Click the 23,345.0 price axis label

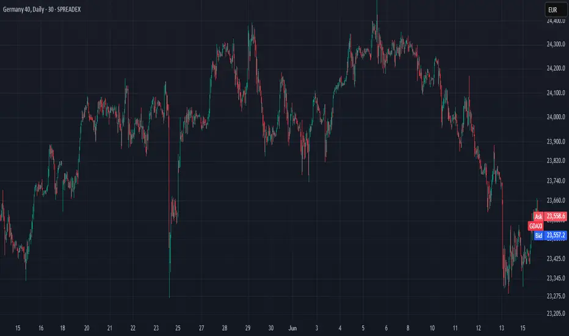[x=556, y=278]
